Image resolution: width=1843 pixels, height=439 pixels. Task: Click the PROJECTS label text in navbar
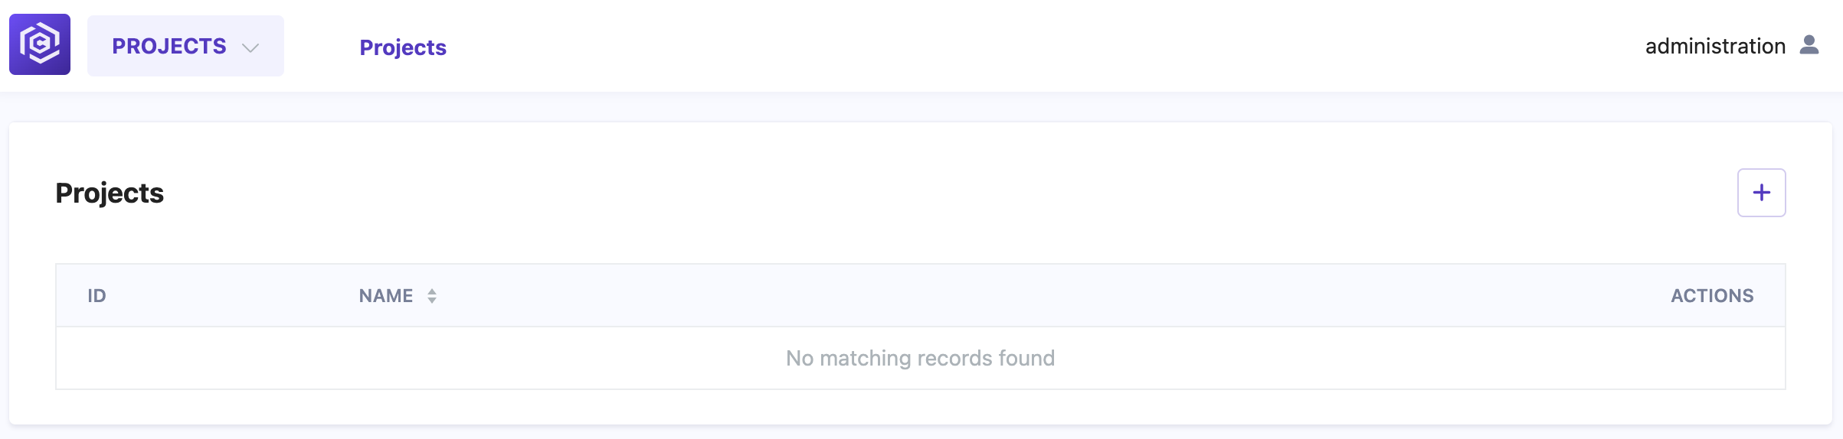[x=169, y=46]
